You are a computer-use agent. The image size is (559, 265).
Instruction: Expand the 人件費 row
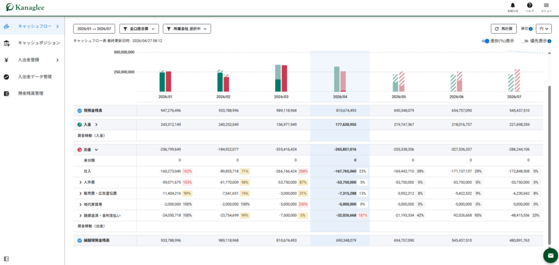pyautogui.click(x=81, y=182)
